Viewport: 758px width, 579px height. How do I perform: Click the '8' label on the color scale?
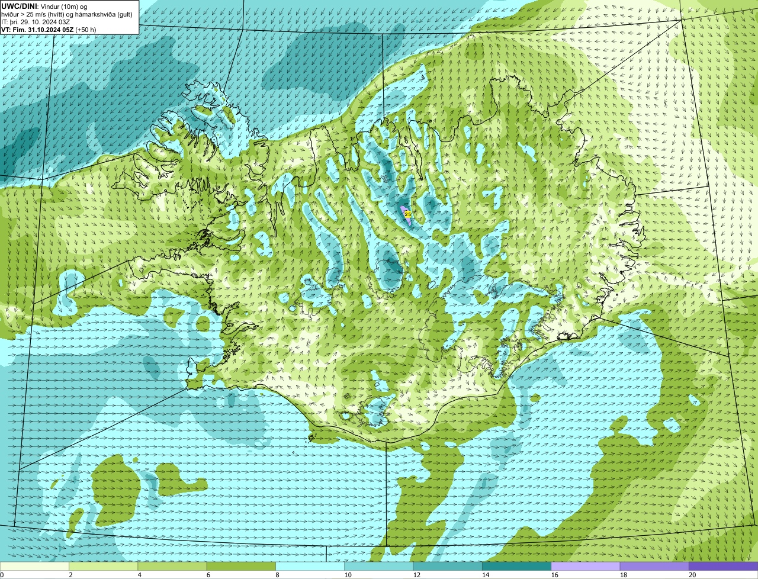pos(277,575)
